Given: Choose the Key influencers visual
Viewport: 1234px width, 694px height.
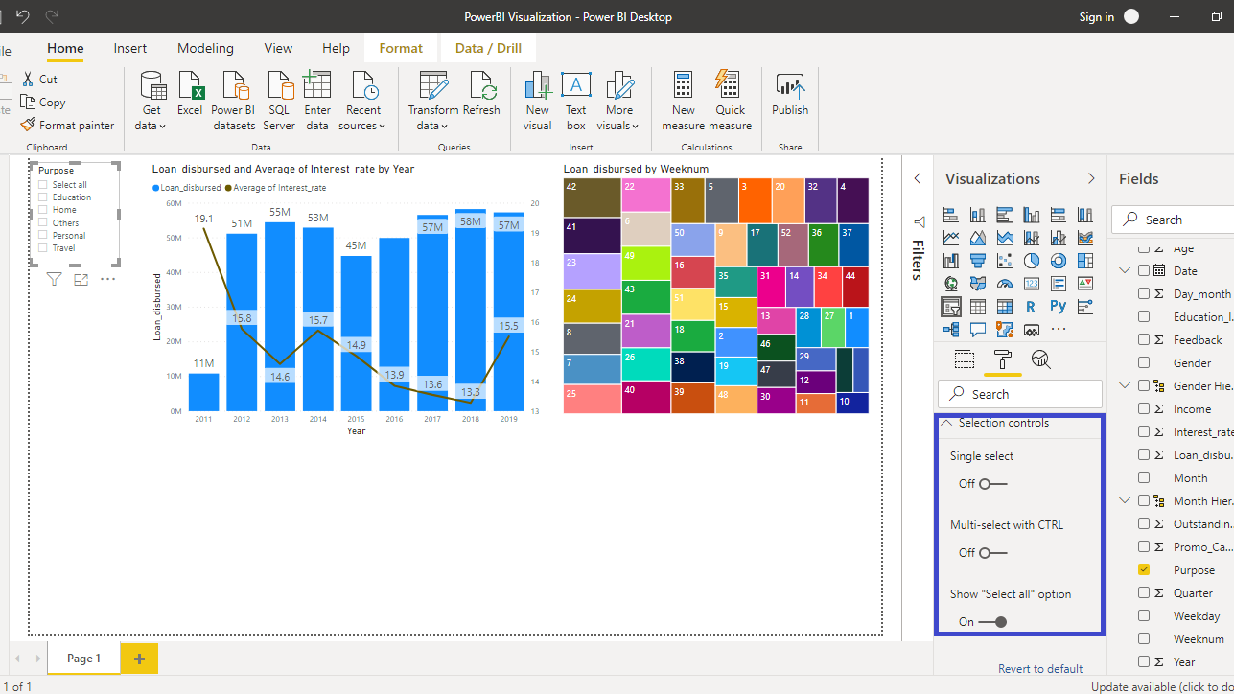Looking at the screenshot, I should 1085,307.
